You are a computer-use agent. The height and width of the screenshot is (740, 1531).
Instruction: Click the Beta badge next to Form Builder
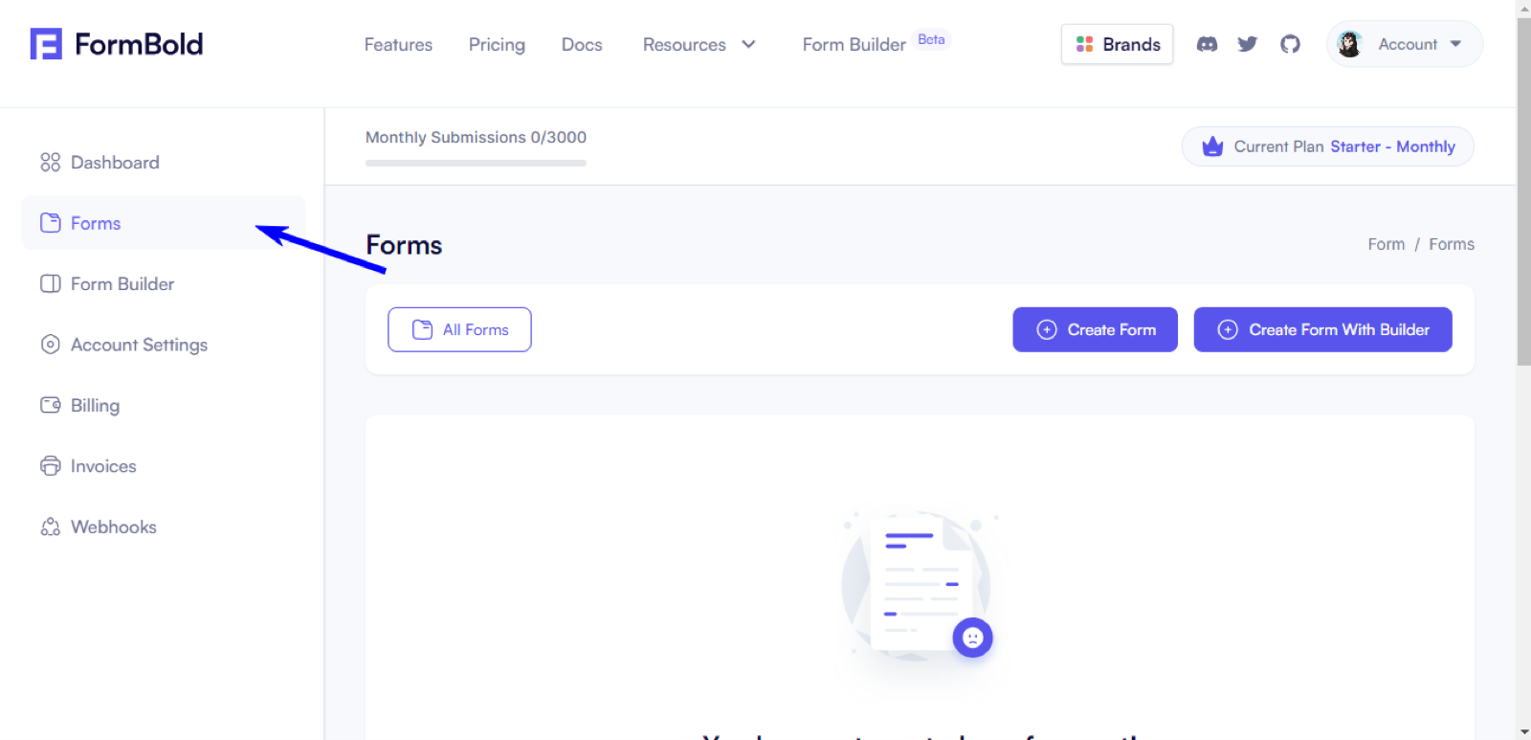pyautogui.click(x=931, y=39)
